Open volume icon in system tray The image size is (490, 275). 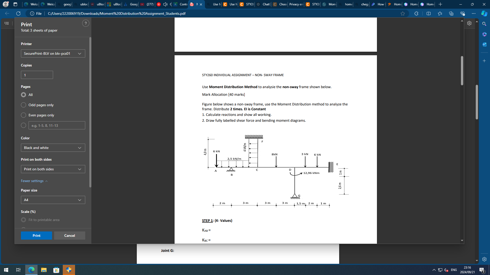tap(446, 270)
